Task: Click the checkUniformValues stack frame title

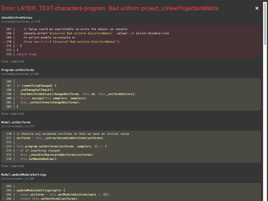Action: [17, 18]
